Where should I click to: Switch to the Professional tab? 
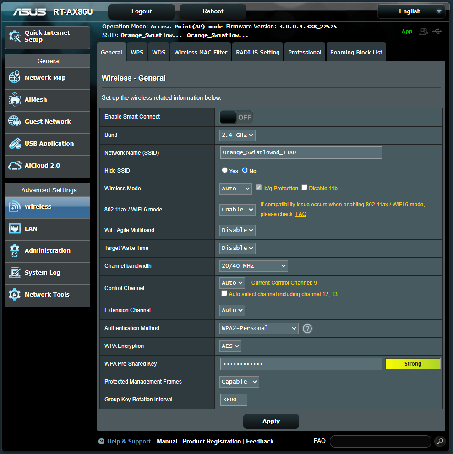(x=304, y=52)
